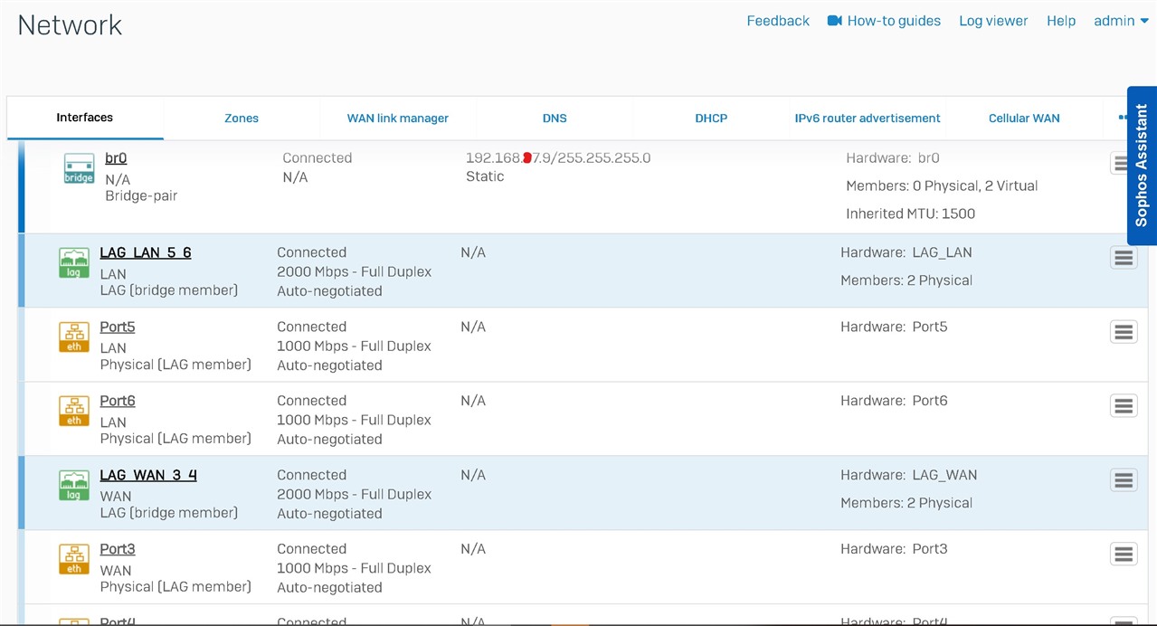The height and width of the screenshot is (626, 1157).
Task: Open the br0 interface link
Action: click(116, 158)
